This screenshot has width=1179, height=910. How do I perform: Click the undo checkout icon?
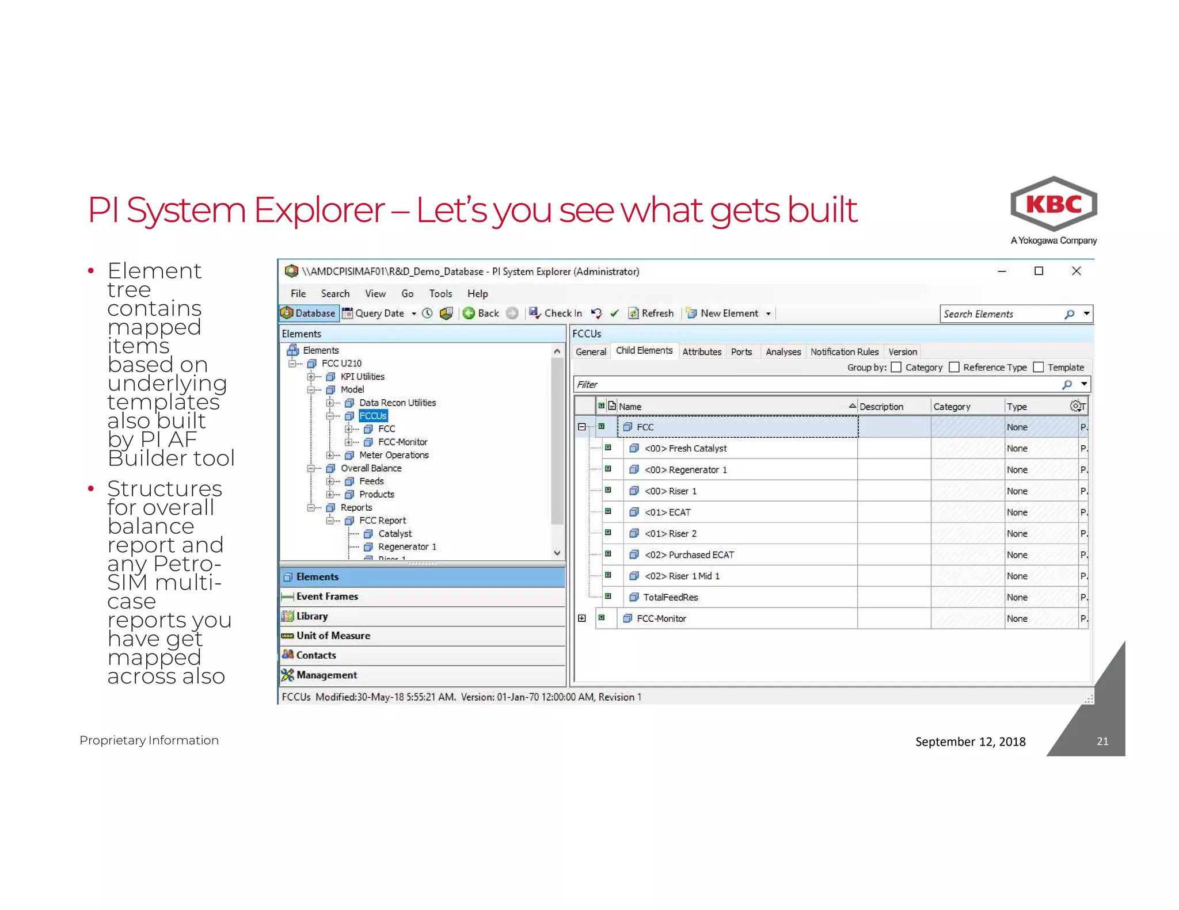tap(596, 313)
